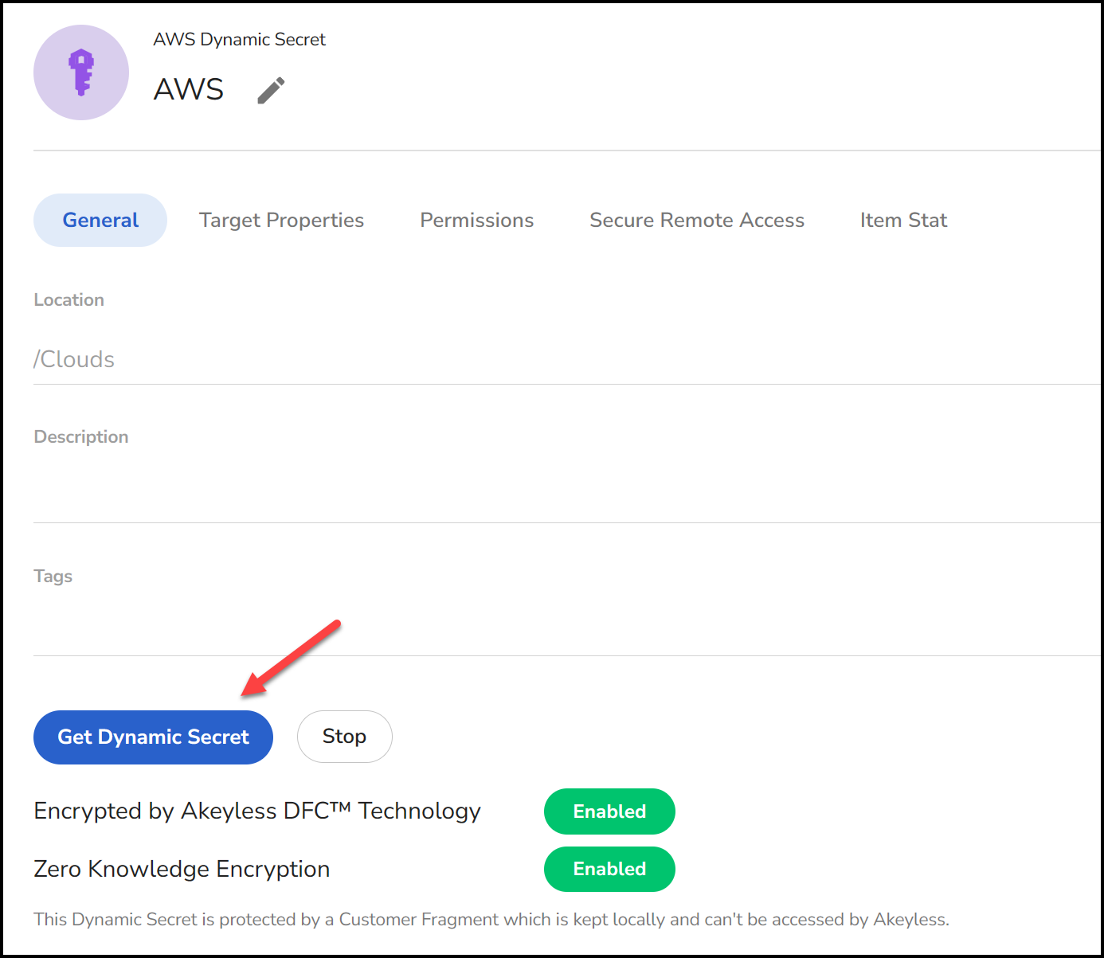1104x958 pixels.
Task: Click the Enabled badge for DFC Technology
Action: [x=609, y=811]
